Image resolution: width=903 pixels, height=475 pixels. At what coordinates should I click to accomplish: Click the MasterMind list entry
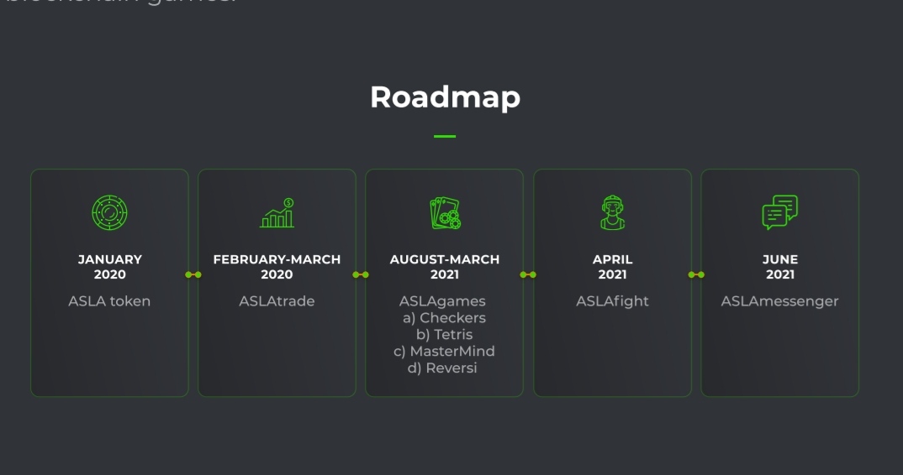coord(444,351)
